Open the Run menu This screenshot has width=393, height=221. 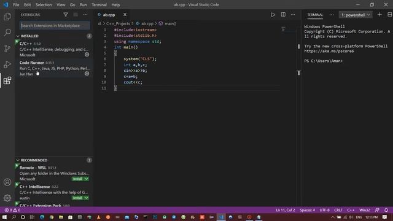[84, 5]
